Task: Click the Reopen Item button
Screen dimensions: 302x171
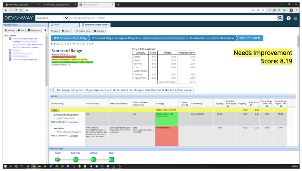Action: [83, 31]
